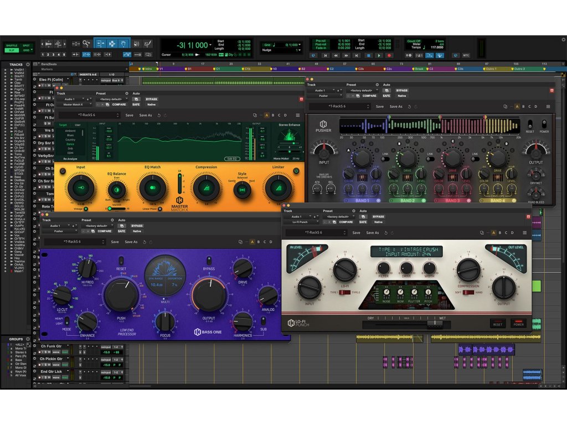This screenshot has height=425, width=567.
Task: Select the Selector tool
Action: pyautogui.click(x=112, y=44)
